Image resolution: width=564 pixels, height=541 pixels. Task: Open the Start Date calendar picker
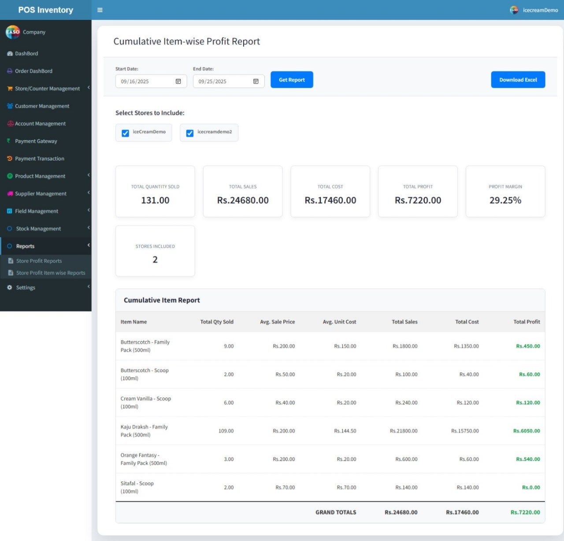(178, 81)
